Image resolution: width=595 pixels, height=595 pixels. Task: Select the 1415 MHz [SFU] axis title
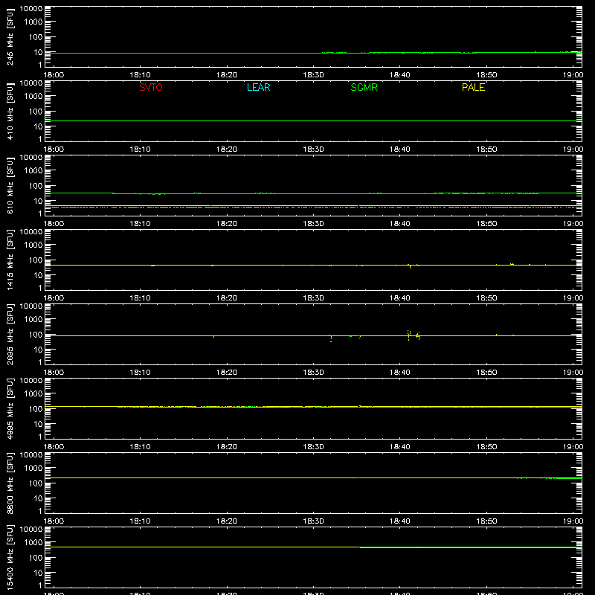10,260
